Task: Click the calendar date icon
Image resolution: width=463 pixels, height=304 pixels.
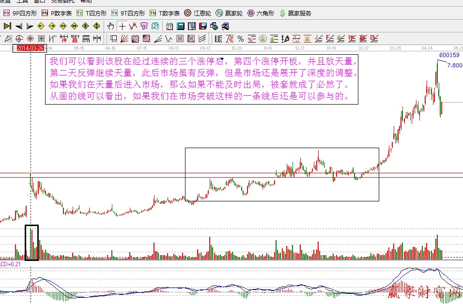Action: 170,26
